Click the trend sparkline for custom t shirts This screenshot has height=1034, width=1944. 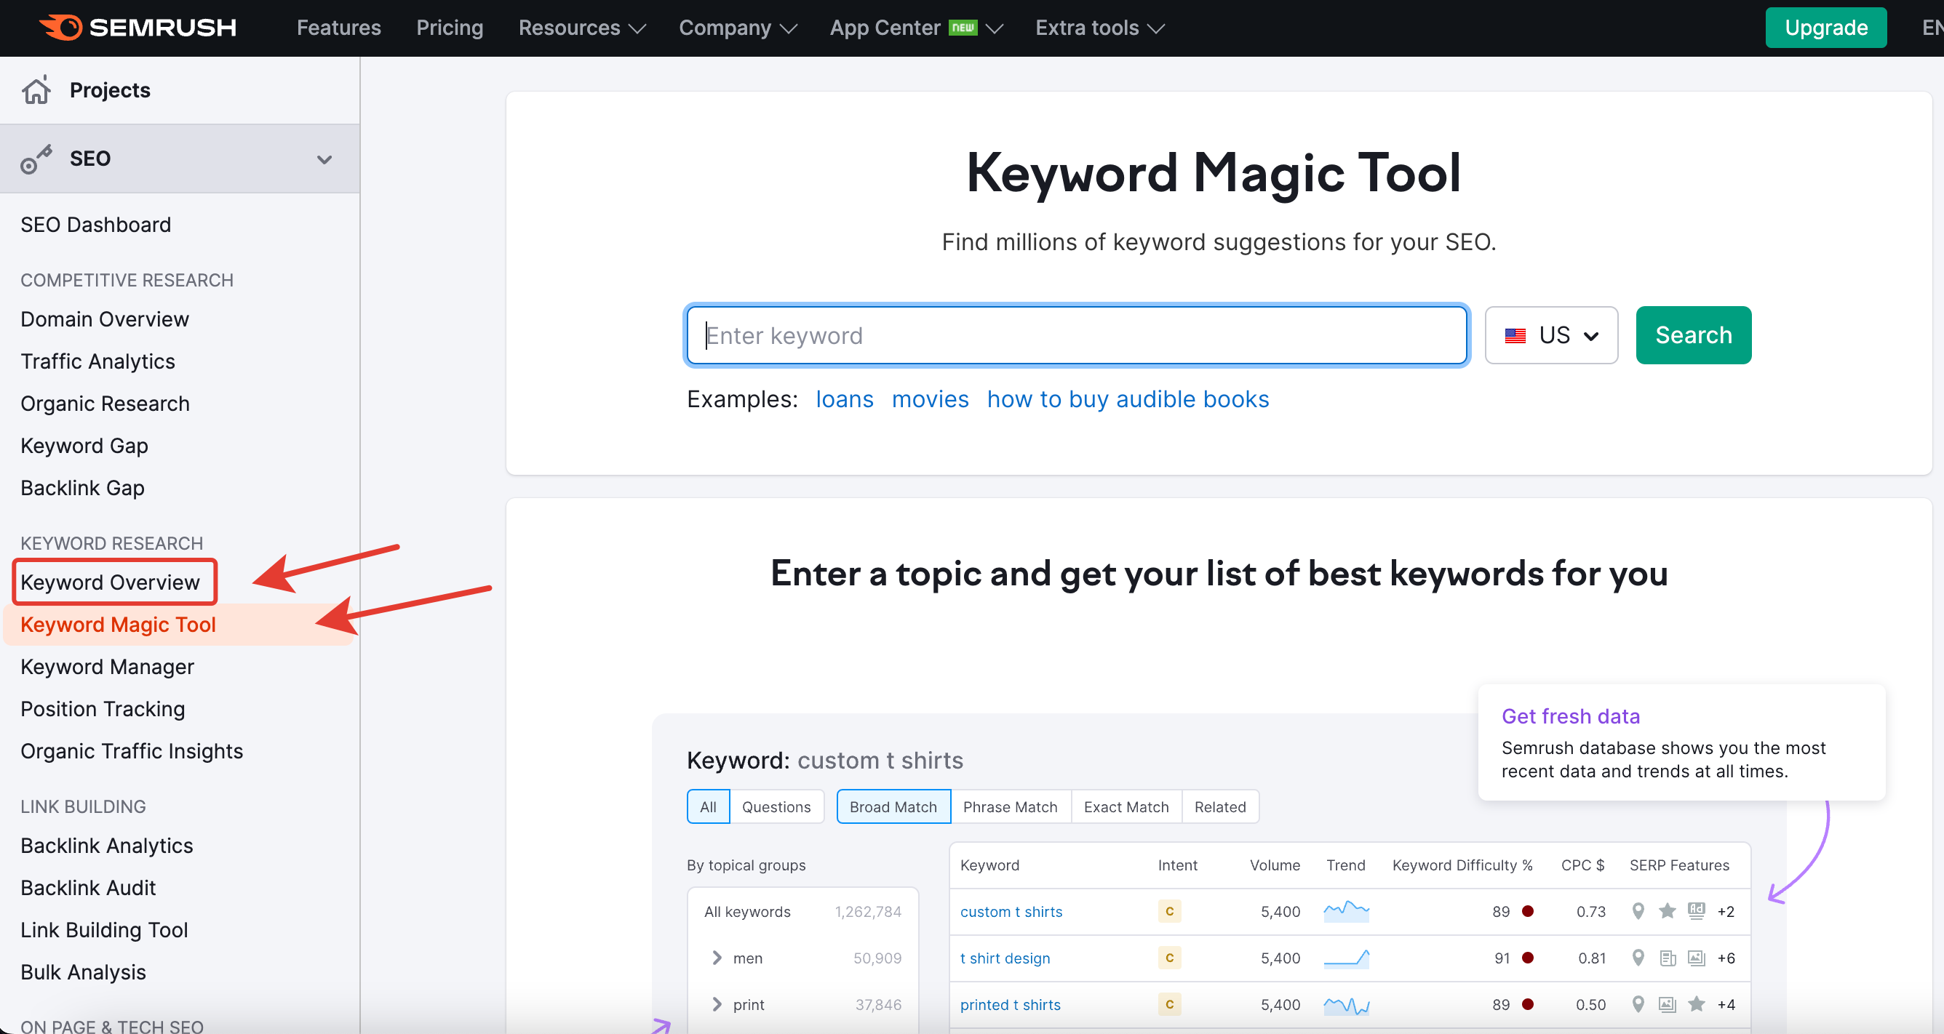[x=1345, y=911]
